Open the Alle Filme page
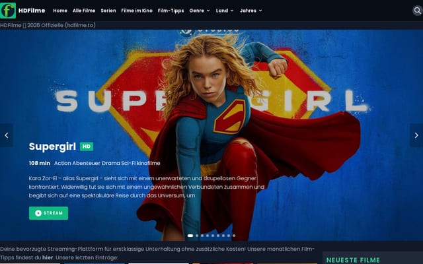Screen dimensions: 423x264 [x=84, y=11]
